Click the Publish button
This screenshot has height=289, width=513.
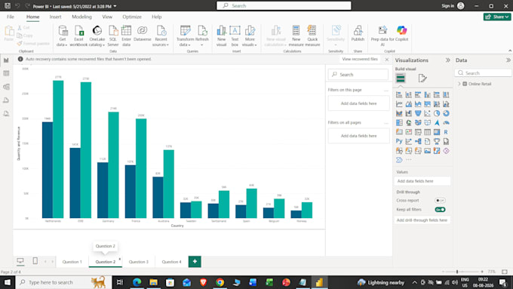pos(358,34)
